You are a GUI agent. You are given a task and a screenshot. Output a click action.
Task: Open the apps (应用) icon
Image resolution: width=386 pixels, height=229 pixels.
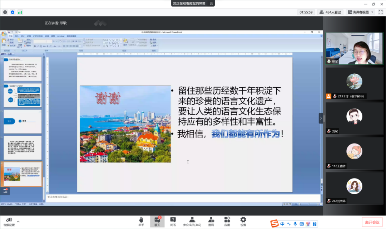click(x=227, y=220)
